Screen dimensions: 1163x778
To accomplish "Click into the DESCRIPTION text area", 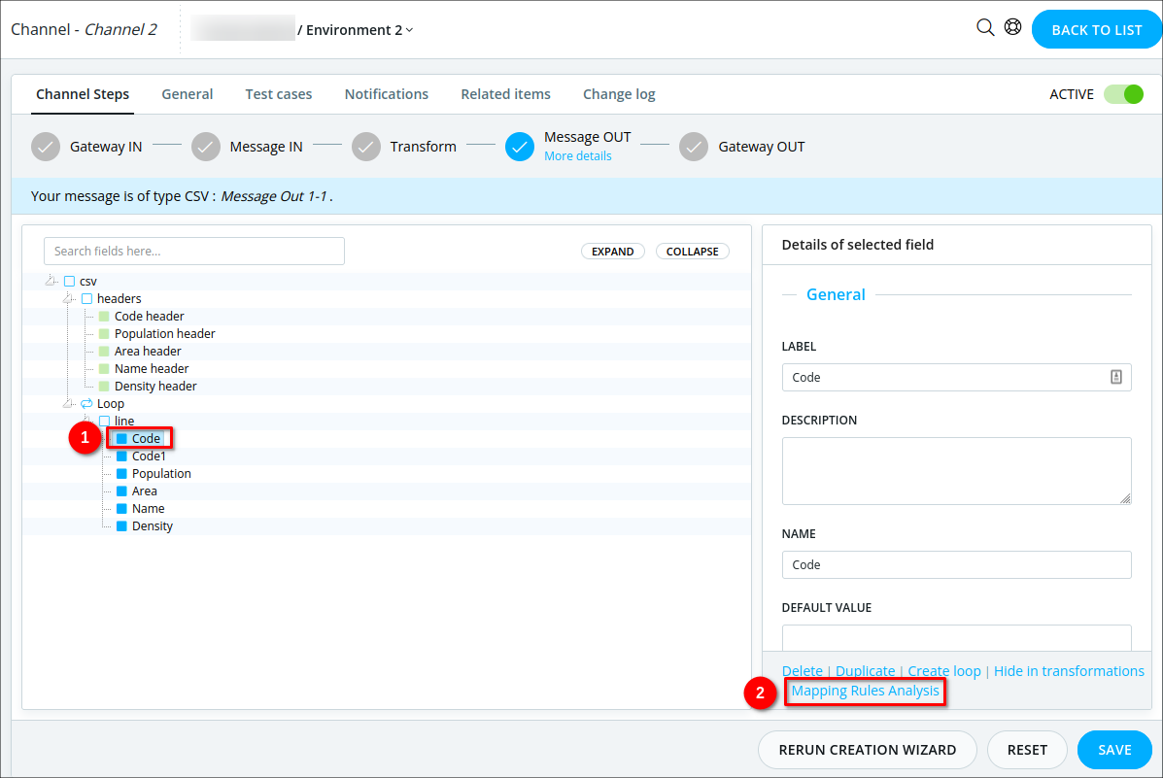I will click(956, 471).
